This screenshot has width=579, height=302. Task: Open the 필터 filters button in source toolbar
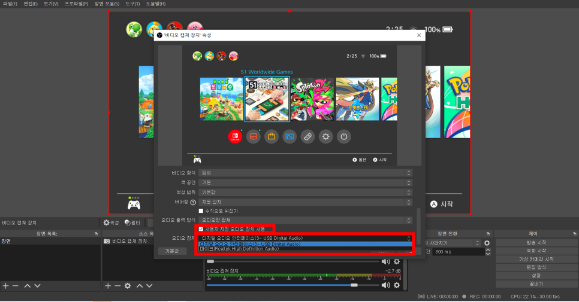pyautogui.click(x=132, y=222)
